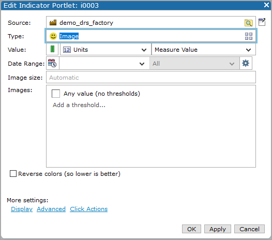Click the More settings label

click(27, 200)
